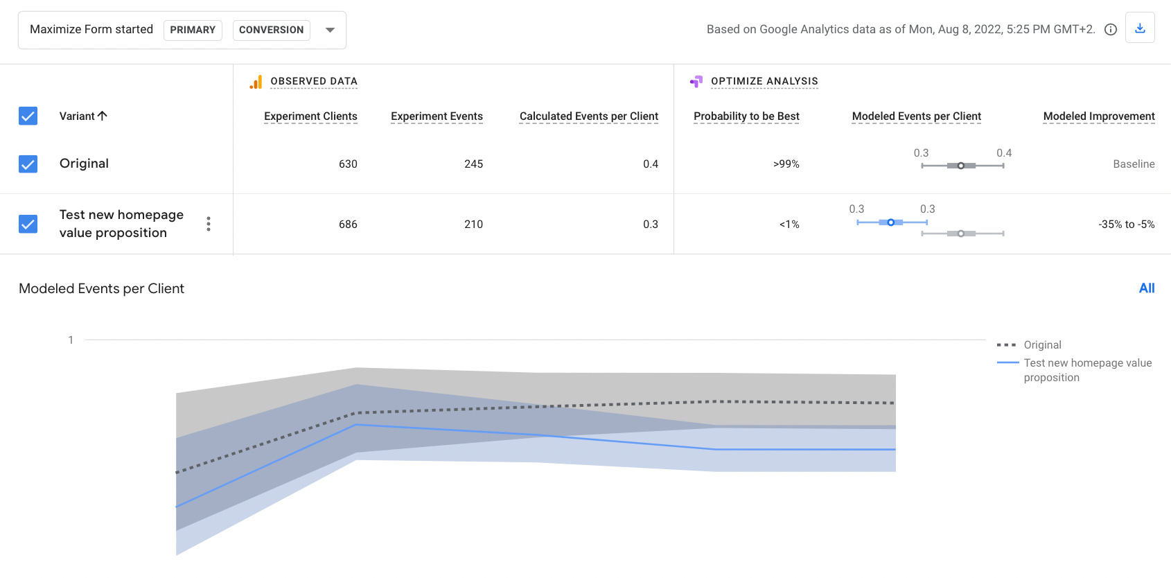Click the download report icon
Image resolution: width=1171 pixels, height=578 pixels.
(1140, 28)
